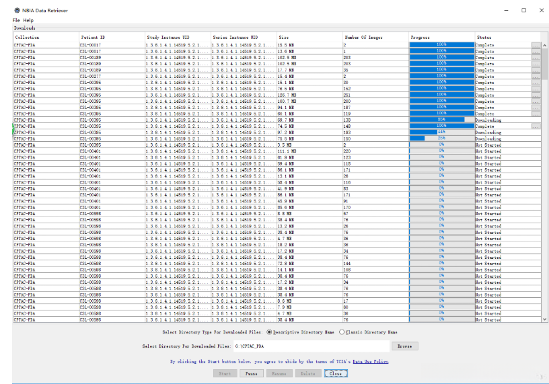Click the image count 261 cell

click(376, 95)
